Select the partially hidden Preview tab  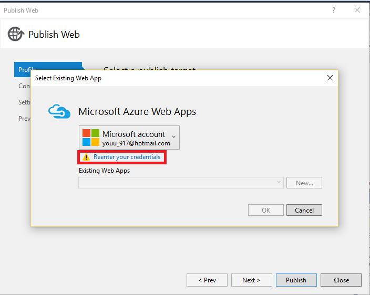(x=24, y=119)
